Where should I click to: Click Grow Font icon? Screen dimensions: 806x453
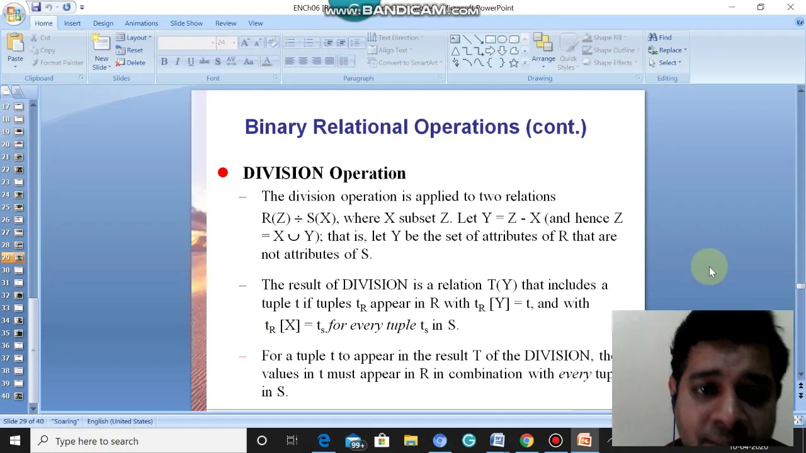pyautogui.click(x=245, y=43)
